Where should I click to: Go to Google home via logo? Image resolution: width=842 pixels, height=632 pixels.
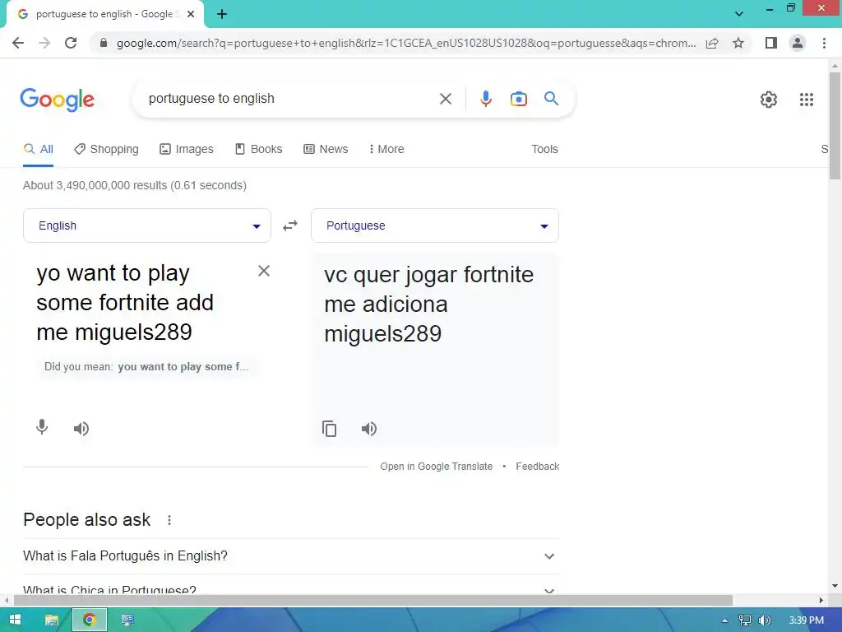pos(58,100)
